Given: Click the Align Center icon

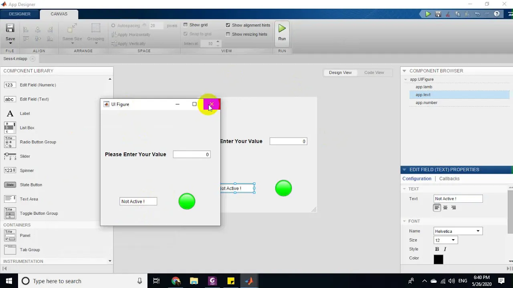Looking at the screenshot, I should [38, 30].
